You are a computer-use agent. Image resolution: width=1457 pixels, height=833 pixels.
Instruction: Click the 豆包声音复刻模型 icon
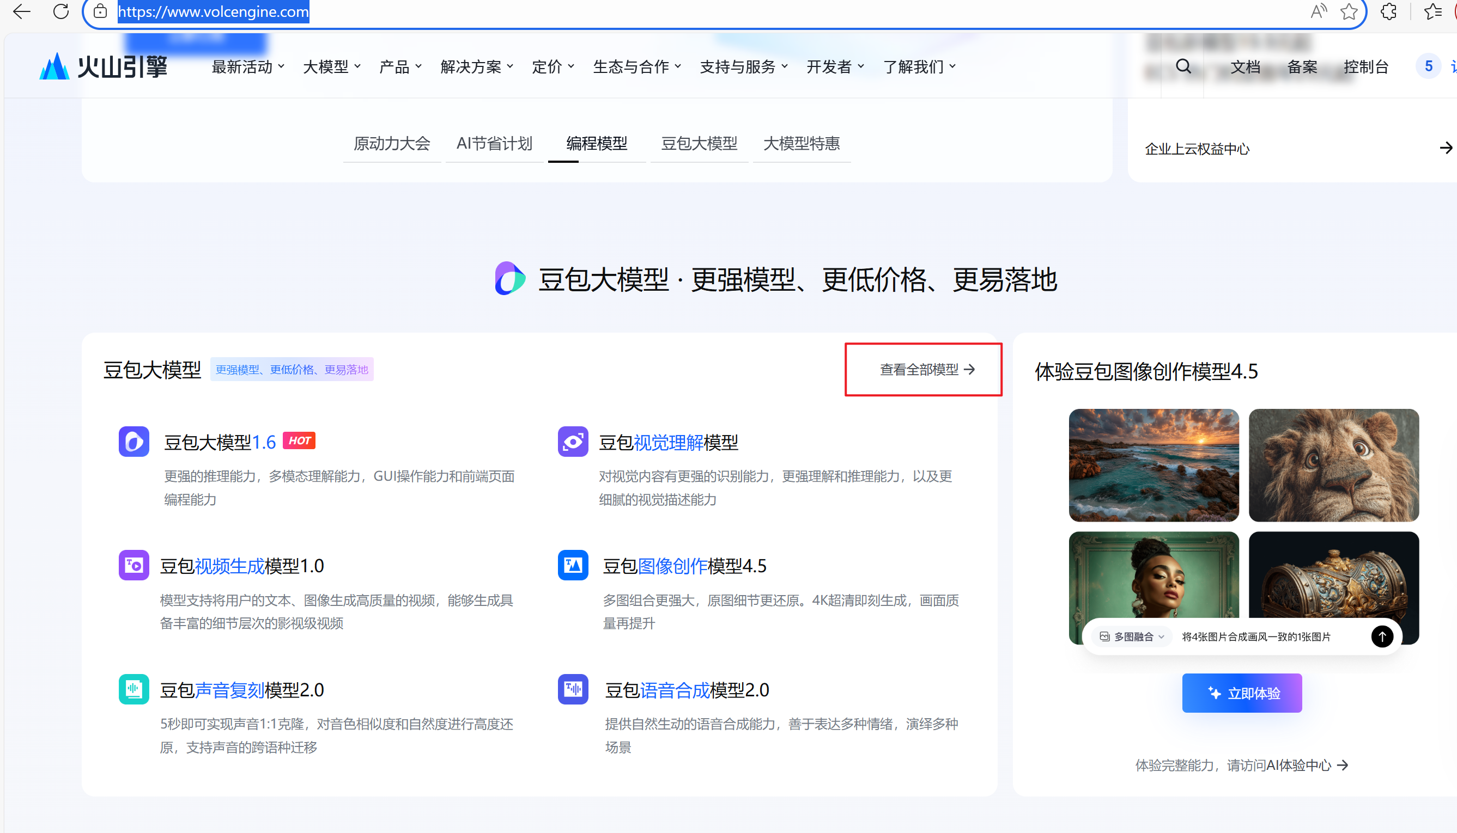pos(134,689)
